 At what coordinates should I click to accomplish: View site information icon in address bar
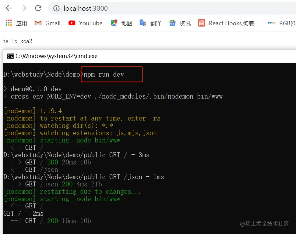56,8
